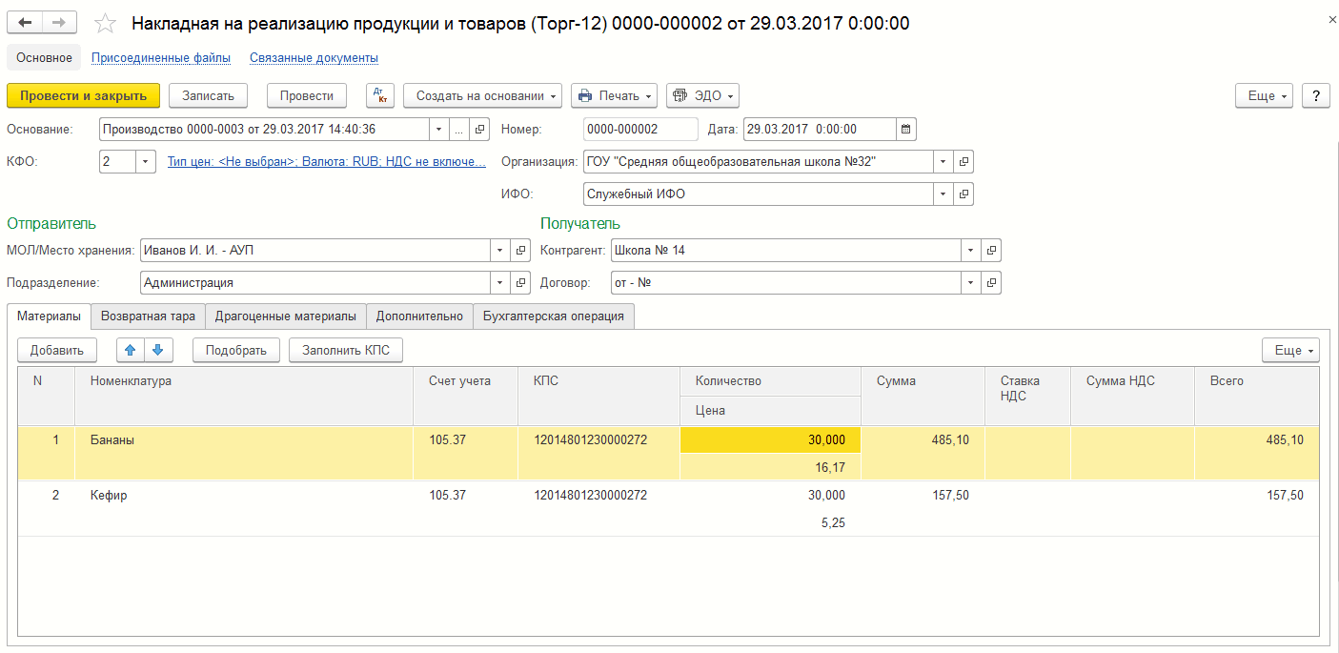Click the Счет учета column header
This screenshot has width=1339, height=653.
[x=465, y=396]
